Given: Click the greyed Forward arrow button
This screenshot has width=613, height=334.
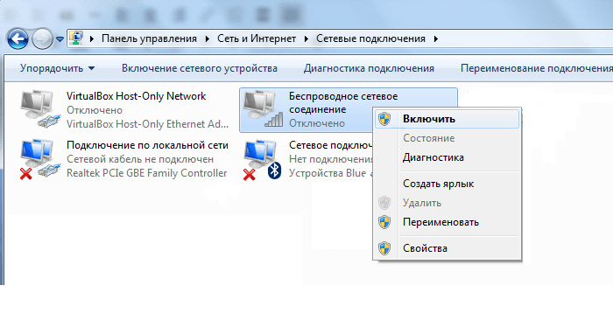Looking at the screenshot, I should coord(42,39).
